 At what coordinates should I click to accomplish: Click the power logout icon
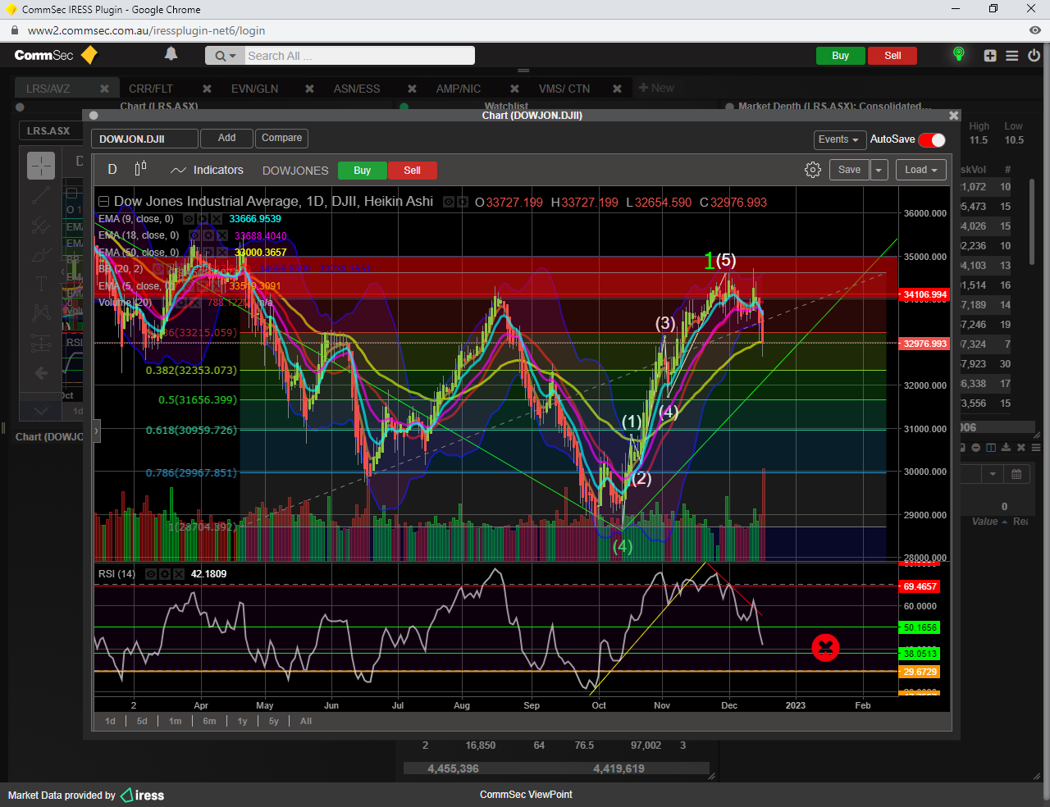click(x=1034, y=56)
